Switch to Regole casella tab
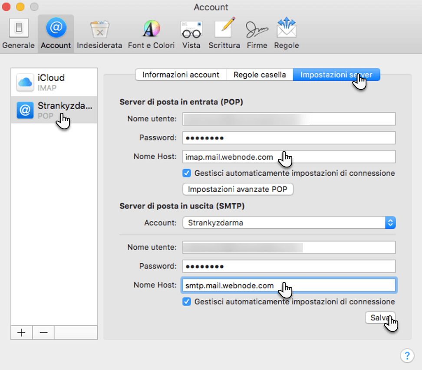This screenshot has height=370, width=422. click(x=260, y=75)
